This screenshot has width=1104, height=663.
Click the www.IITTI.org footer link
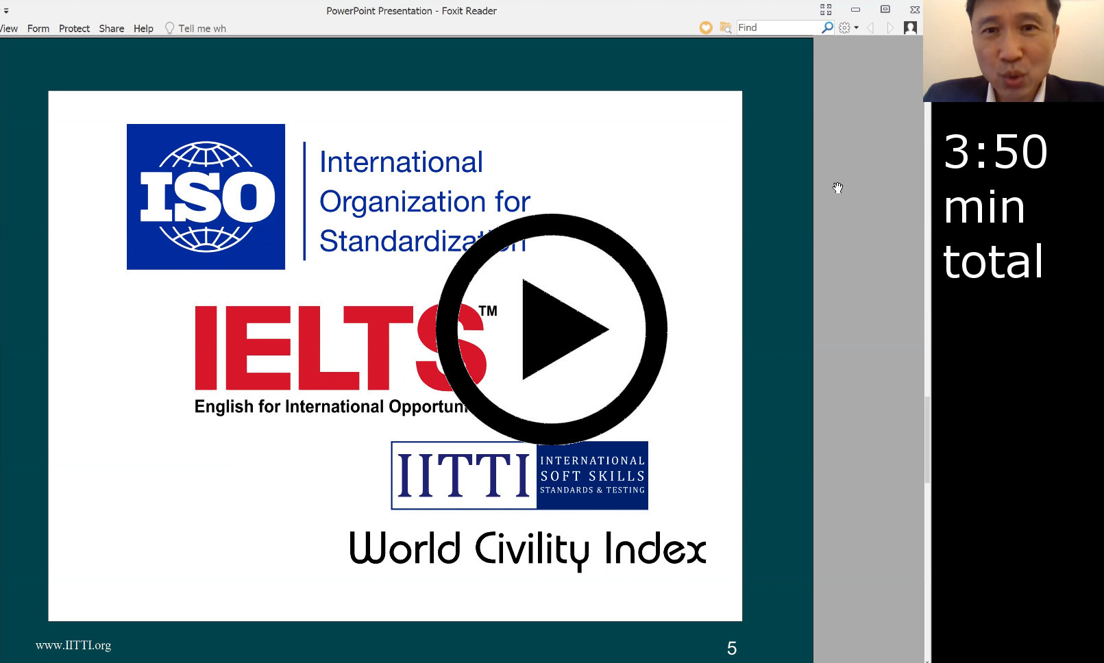click(x=73, y=645)
